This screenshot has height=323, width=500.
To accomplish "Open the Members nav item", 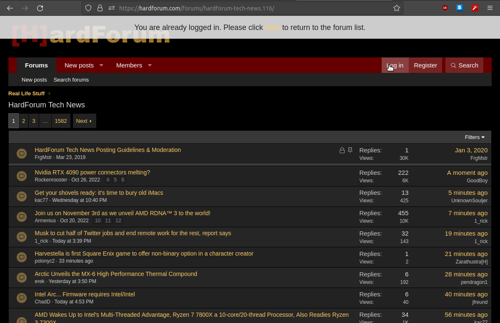I will 129,65.
